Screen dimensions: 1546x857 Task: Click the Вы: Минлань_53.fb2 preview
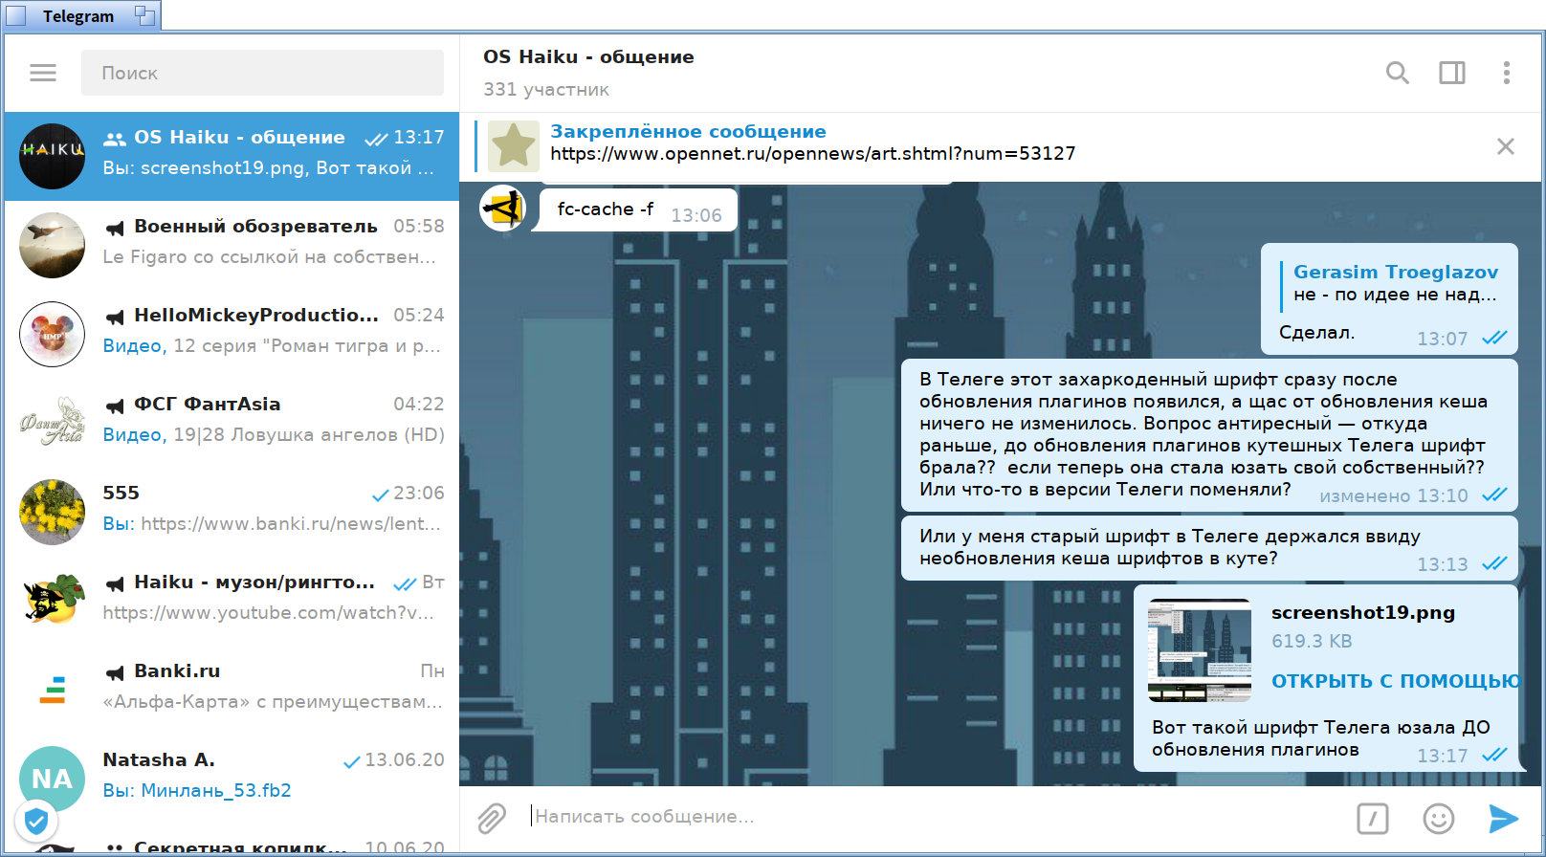(x=197, y=791)
